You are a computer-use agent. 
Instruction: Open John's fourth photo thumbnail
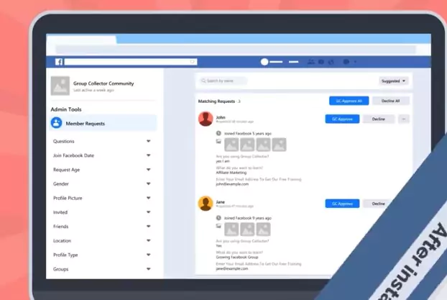[x=279, y=145]
